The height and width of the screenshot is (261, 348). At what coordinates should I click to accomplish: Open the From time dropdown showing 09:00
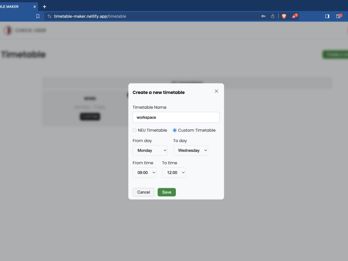click(144, 173)
